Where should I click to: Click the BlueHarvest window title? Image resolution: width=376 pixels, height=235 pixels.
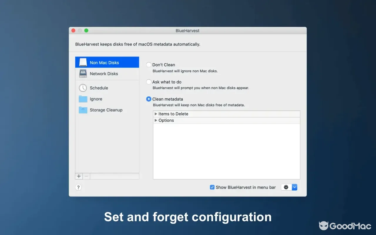coord(188,31)
